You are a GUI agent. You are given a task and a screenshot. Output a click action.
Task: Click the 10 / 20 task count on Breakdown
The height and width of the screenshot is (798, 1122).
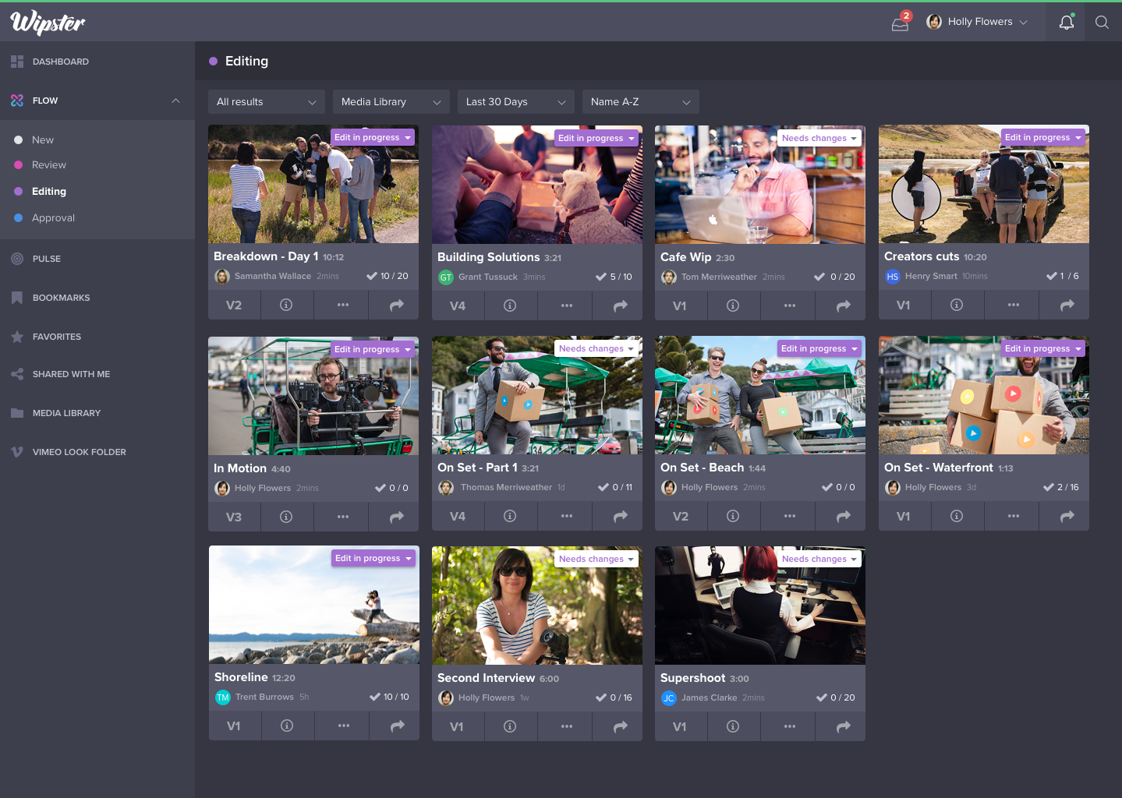[x=388, y=276]
